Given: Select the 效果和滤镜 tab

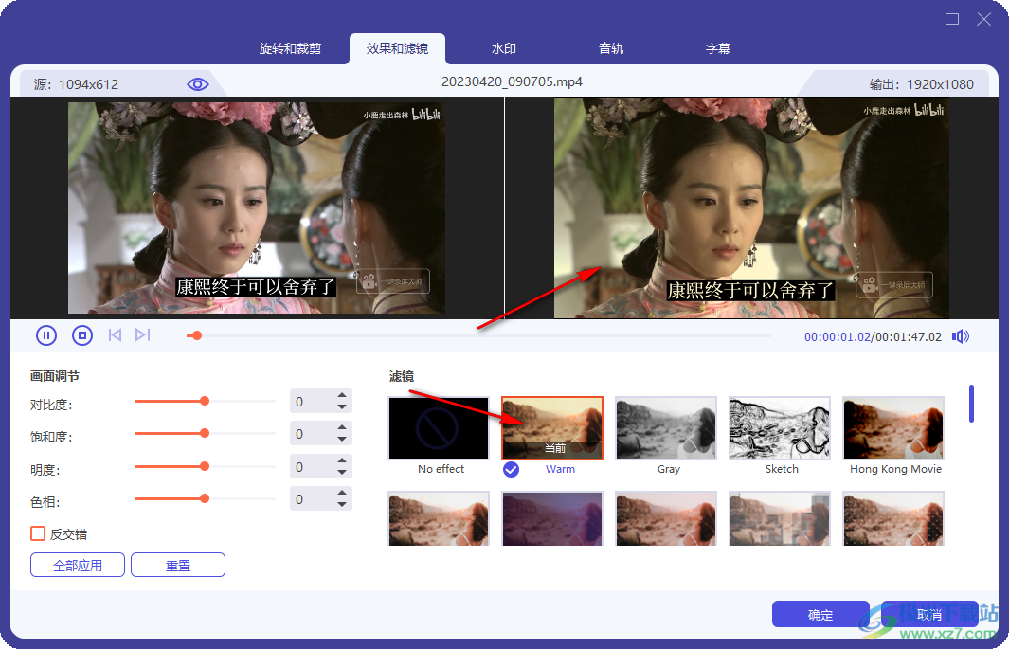Looking at the screenshot, I should point(397,49).
